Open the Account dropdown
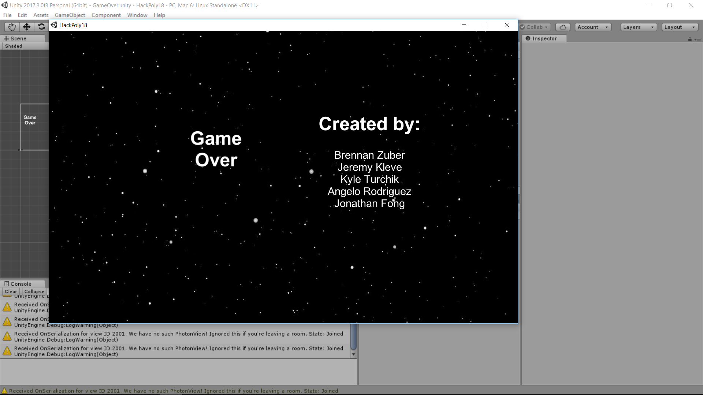This screenshot has width=703, height=395. click(592, 27)
